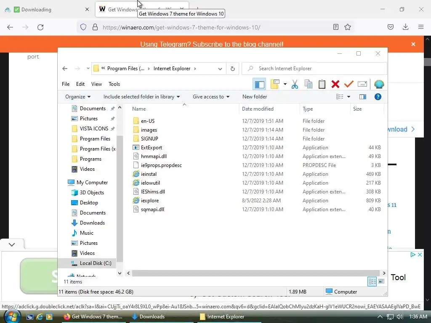Reload the Firefox page
431x323 pixels.
[40, 27]
